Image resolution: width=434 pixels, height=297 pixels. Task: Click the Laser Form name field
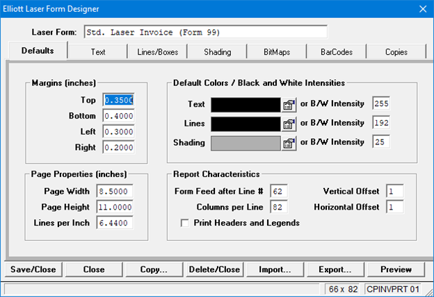(x=204, y=32)
